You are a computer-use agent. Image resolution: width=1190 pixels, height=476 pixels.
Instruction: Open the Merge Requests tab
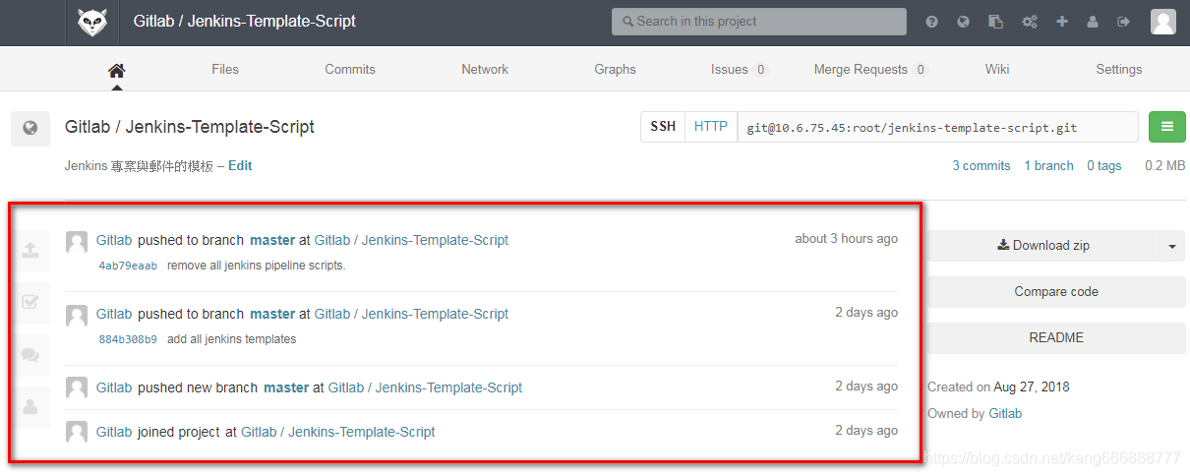click(870, 70)
